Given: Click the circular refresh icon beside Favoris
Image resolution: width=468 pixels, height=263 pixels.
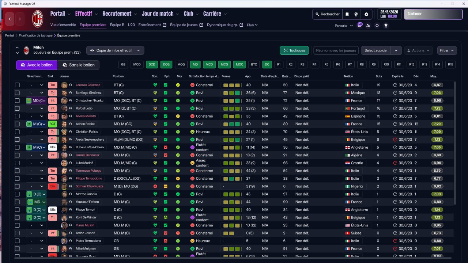Looking at the screenshot, I should click(377, 26).
